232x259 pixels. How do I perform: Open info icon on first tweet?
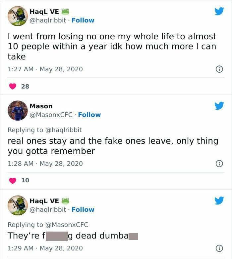pos(219,69)
